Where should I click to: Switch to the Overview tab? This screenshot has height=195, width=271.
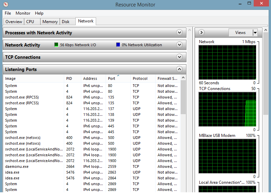point(14,22)
